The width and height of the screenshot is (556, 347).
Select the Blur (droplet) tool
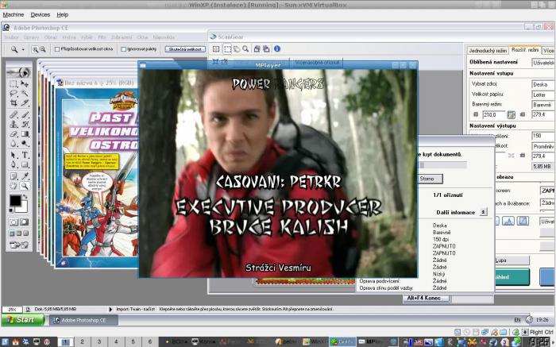point(14,144)
